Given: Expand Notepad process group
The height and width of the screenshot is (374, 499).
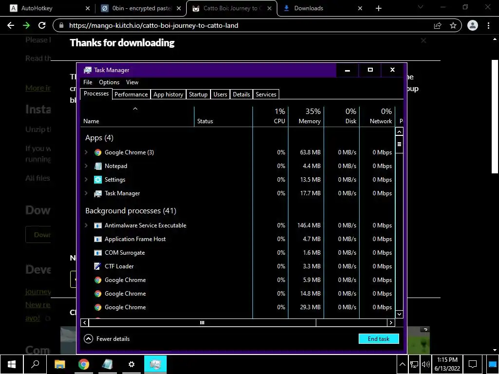Looking at the screenshot, I should point(86,166).
